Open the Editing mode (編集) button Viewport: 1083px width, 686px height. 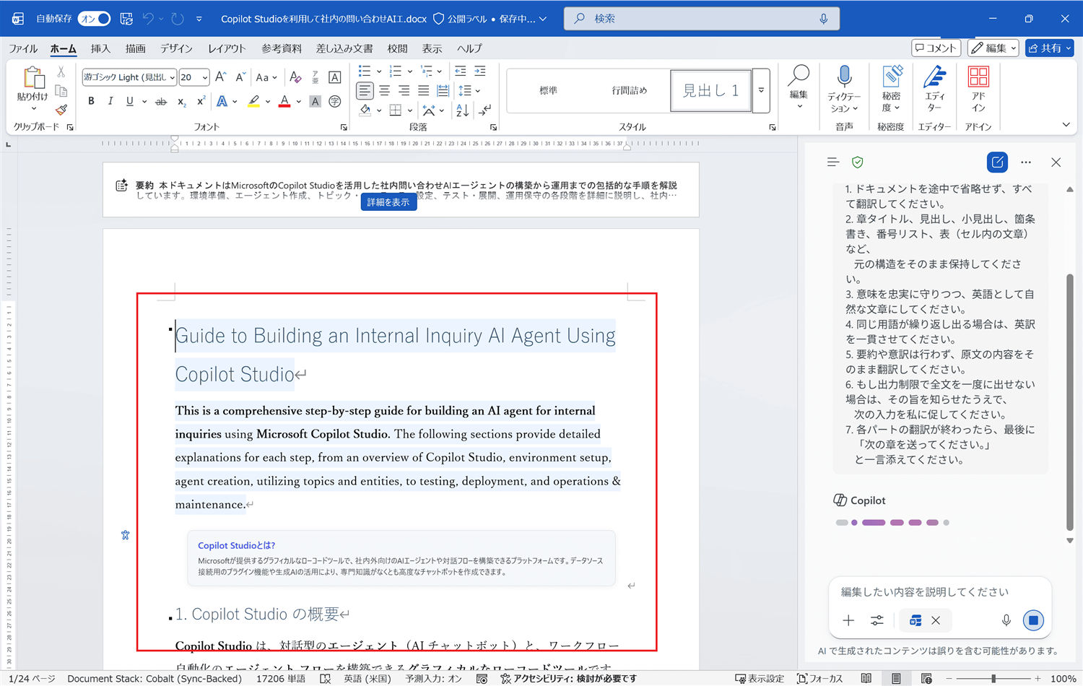coord(993,48)
